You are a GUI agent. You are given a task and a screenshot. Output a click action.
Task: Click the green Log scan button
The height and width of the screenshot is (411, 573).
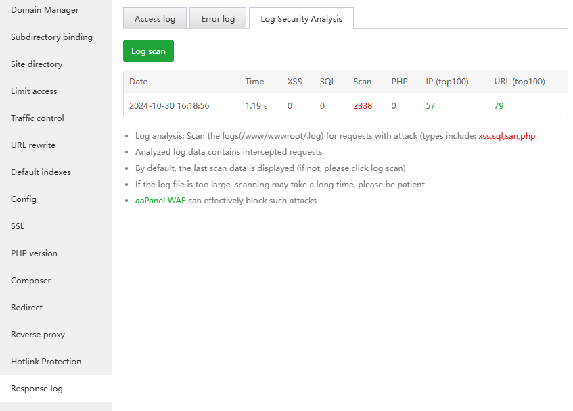(x=148, y=51)
